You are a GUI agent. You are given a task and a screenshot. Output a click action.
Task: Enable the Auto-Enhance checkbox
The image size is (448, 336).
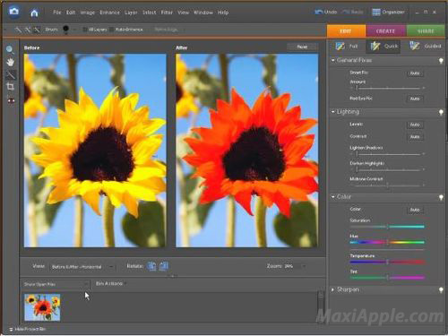[111, 30]
